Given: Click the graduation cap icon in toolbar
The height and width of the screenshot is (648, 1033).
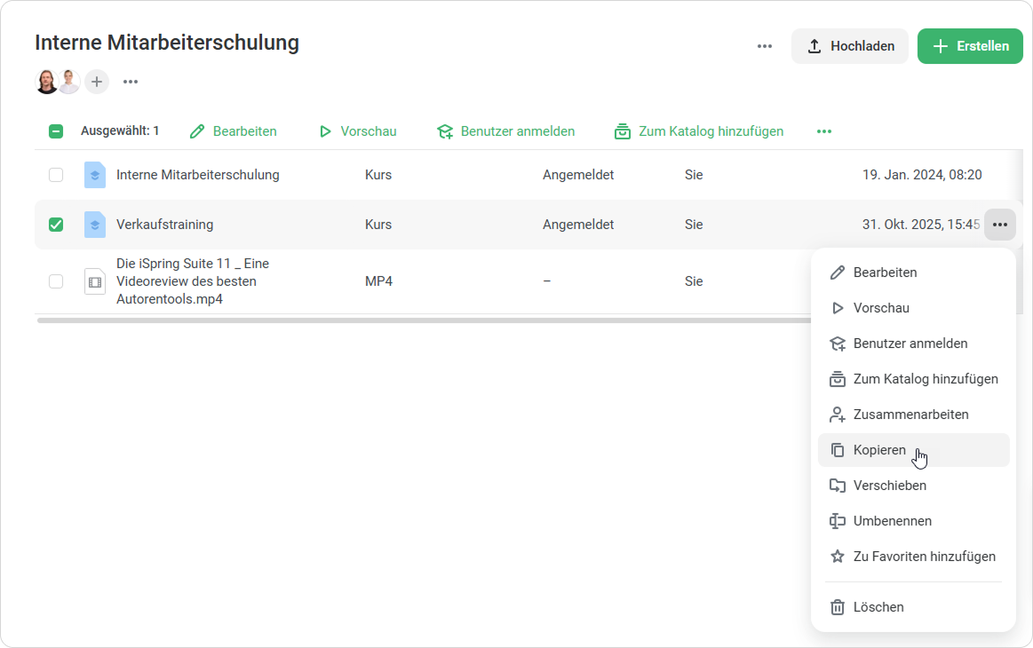Looking at the screenshot, I should click(x=444, y=131).
